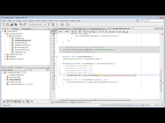Image resolution: width=165 pixels, height=123 pixels.
Task: Stop macro recording in editor toolbar
Action: point(120,32)
